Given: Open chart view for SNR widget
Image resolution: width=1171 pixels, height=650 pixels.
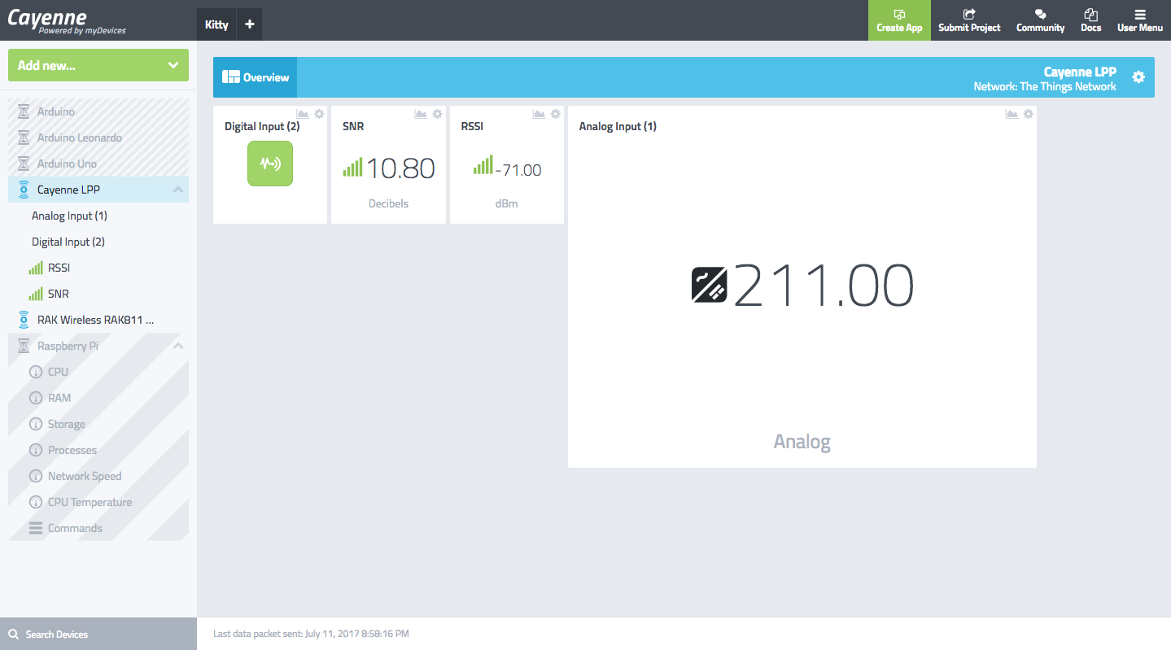Looking at the screenshot, I should click(421, 114).
